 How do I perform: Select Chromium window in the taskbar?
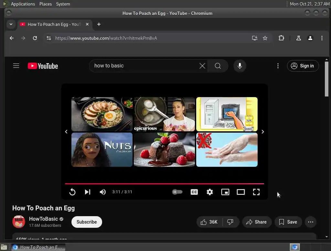click(x=38, y=247)
